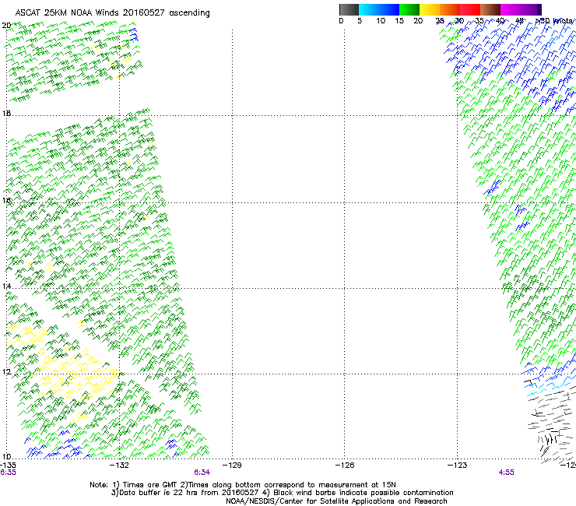The height and width of the screenshot is (506, 576).
Task: Click the color scale label 5
Action: click(360, 21)
